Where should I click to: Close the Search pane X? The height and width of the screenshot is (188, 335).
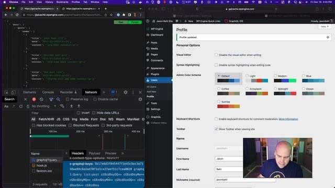point(25,99)
